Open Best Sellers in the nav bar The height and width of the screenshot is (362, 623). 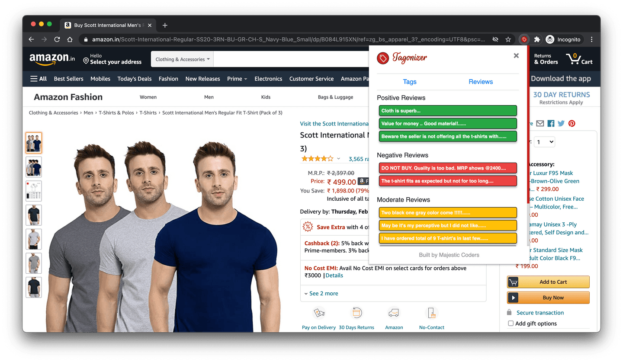click(x=68, y=79)
